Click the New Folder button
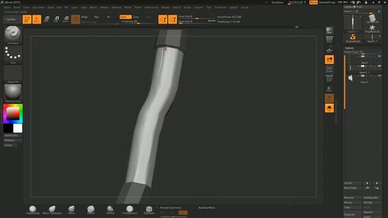 [x=353, y=188]
